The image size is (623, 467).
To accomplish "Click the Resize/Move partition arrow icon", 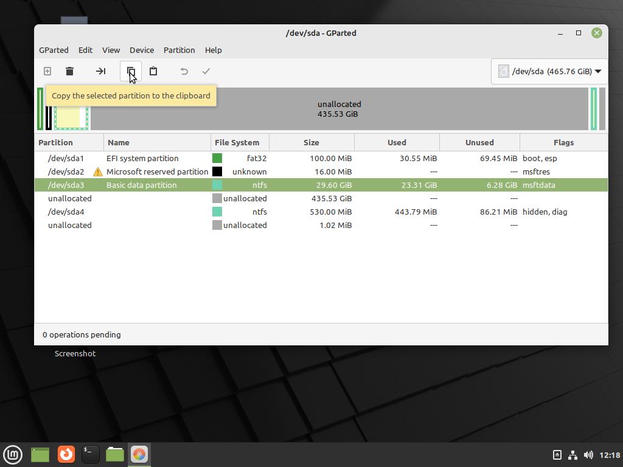I will 100,71.
